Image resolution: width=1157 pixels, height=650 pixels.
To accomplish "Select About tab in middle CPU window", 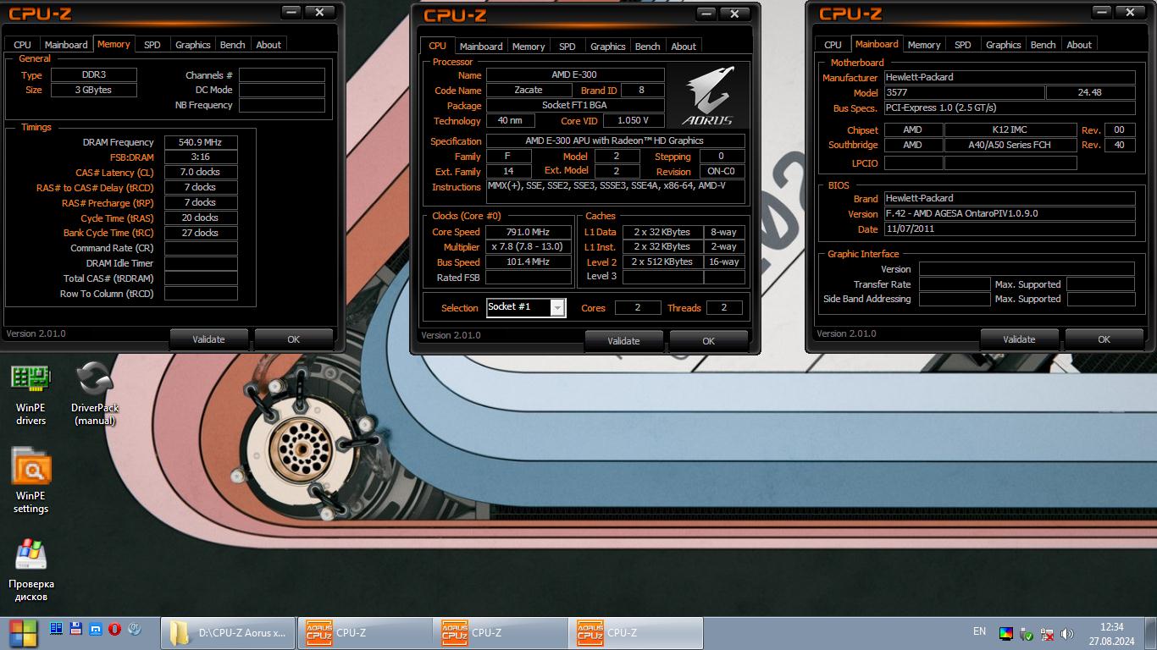I will pyautogui.click(x=684, y=47).
